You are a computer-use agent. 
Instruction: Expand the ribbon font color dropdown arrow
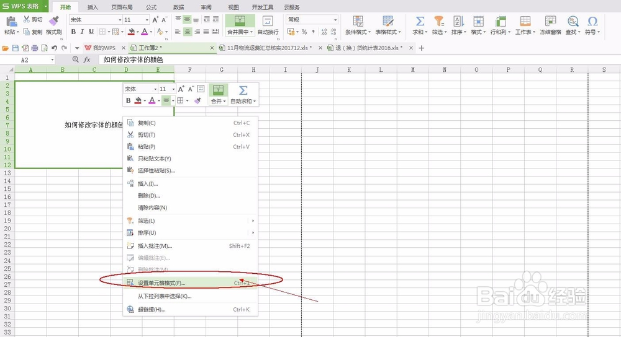pyautogui.click(x=152, y=32)
